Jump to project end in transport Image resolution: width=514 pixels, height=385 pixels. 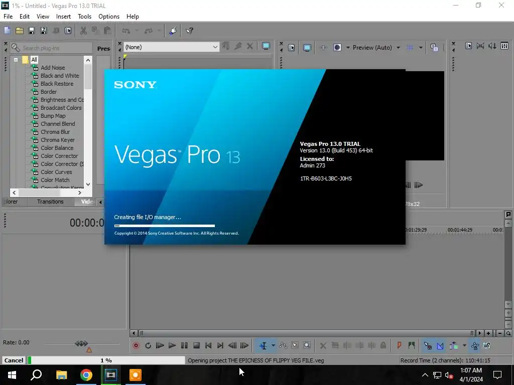point(220,345)
